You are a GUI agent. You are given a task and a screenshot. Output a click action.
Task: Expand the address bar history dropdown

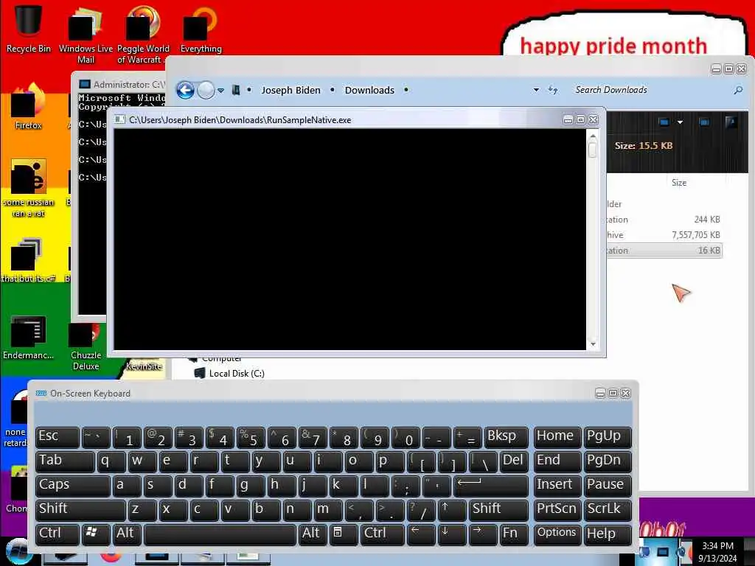coord(536,90)
